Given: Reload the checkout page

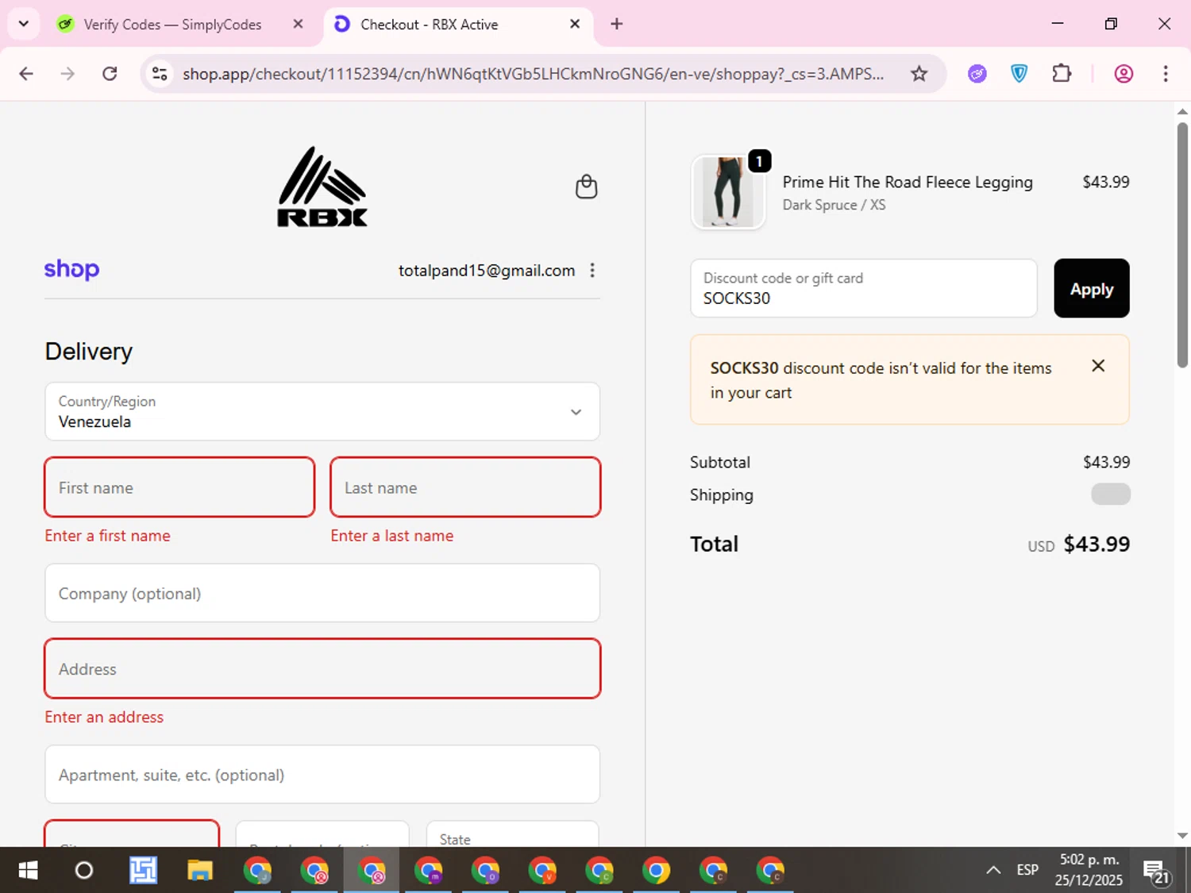Looking at the screenshot, I should coord(110,74).
